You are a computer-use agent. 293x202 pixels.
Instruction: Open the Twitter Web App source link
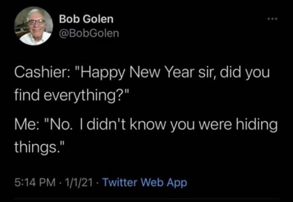point(144,183)
